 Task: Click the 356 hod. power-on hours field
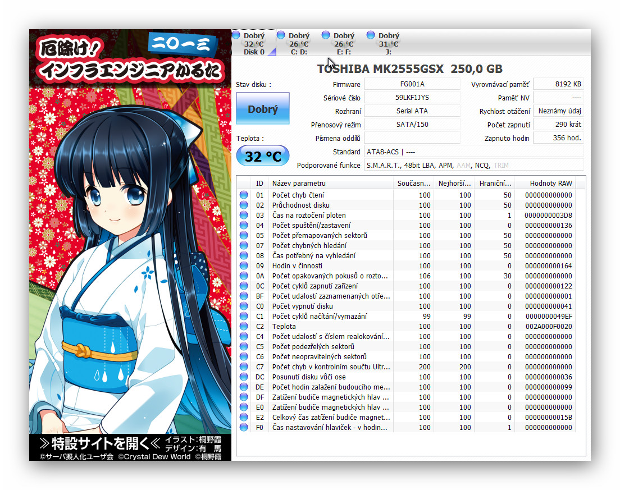[x=558, y=138]
